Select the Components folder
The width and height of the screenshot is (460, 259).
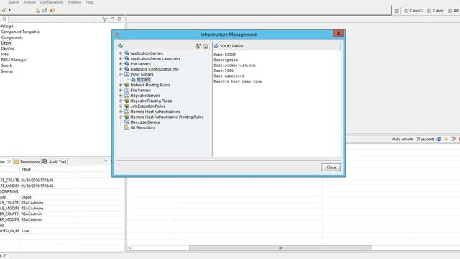(x=12, y=37)
